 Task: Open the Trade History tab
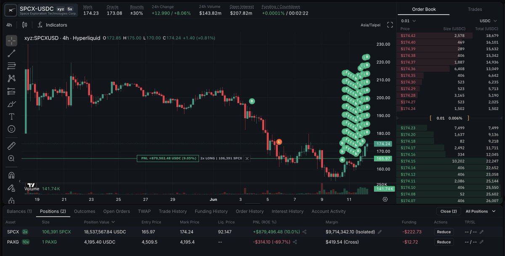tap(173, 211)
